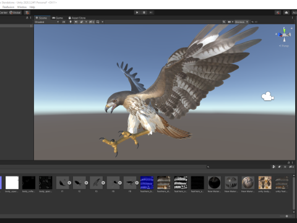Click the orientation gizmo's green Y axis

point(285,30)
